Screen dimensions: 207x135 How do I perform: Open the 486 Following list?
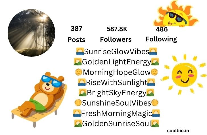tap(161, 34)
